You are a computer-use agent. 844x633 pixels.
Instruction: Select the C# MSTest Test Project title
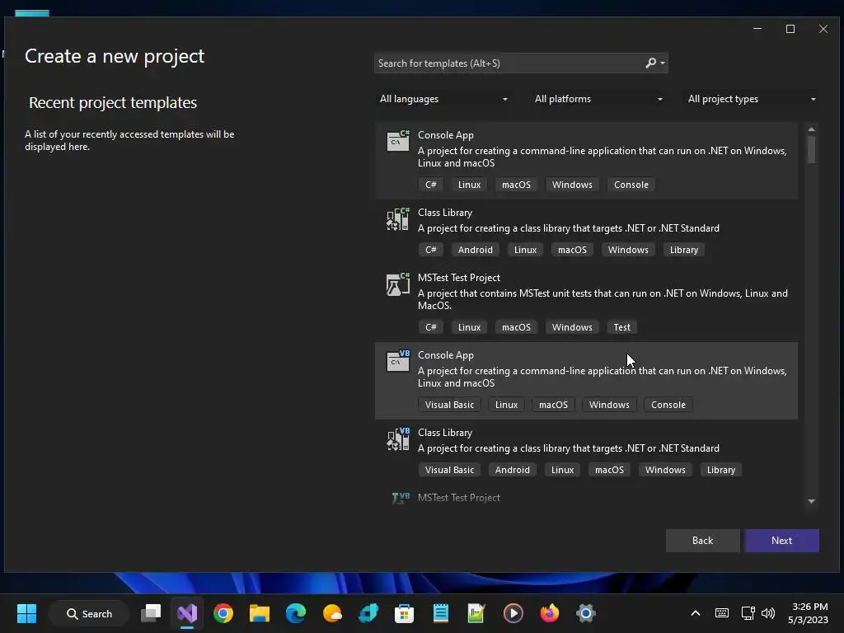click(459, 278)
